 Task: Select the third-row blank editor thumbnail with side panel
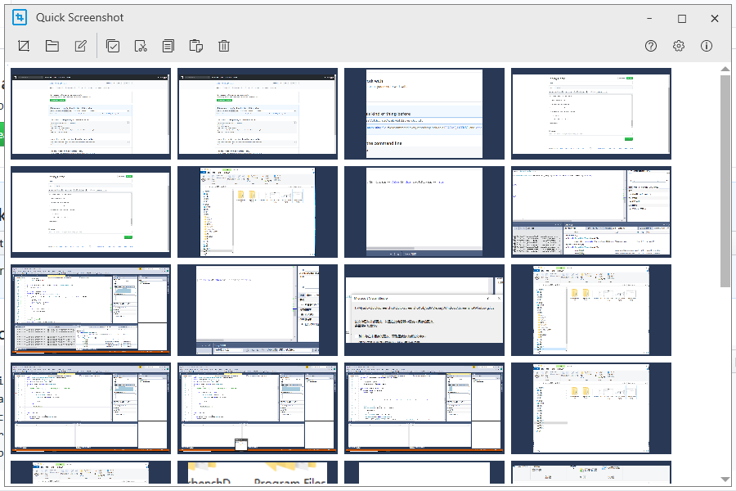tap(258, 310)
